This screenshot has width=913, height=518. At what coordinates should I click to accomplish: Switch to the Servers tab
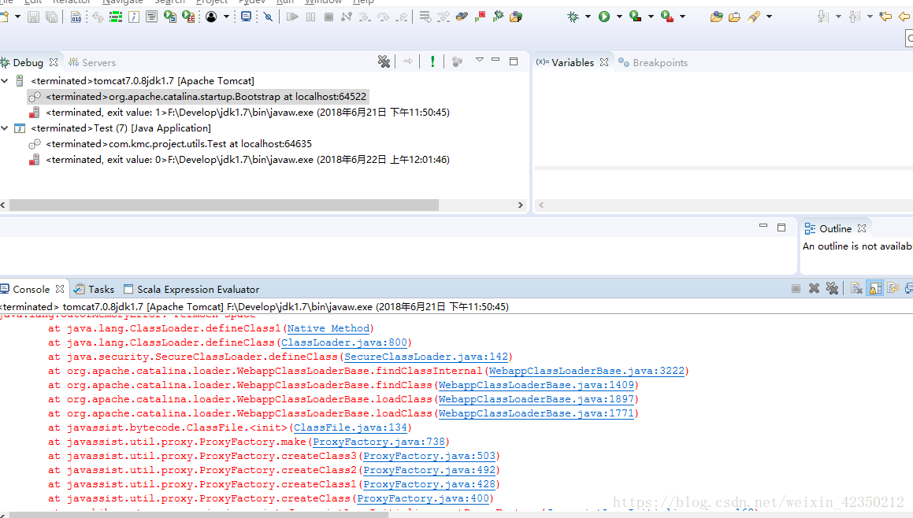[92, 62]
